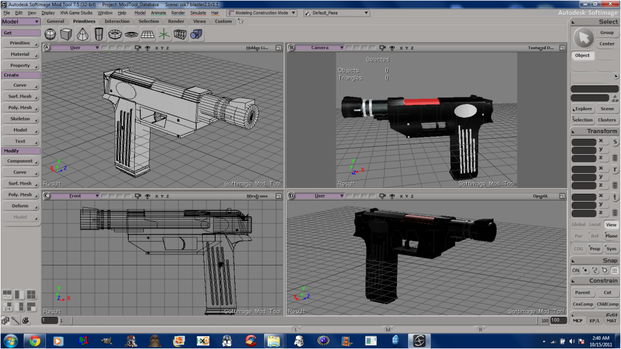This screenshot has width=621, height=349.
Task: Click the Explore button in Select panel
Action: [x=583, y=108]
